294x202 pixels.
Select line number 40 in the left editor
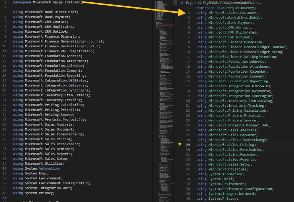point(5,193)
